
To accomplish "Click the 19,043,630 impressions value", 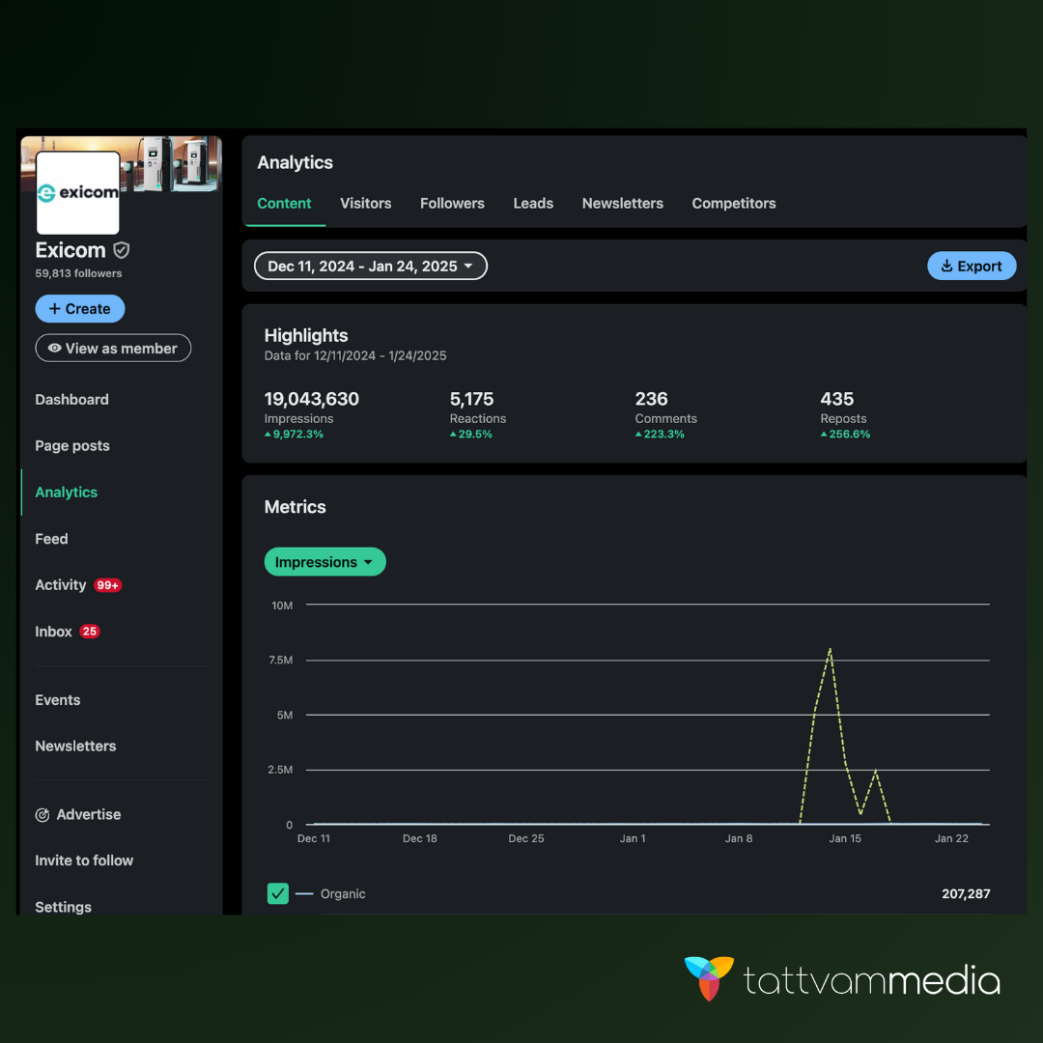I will (311, 399).
